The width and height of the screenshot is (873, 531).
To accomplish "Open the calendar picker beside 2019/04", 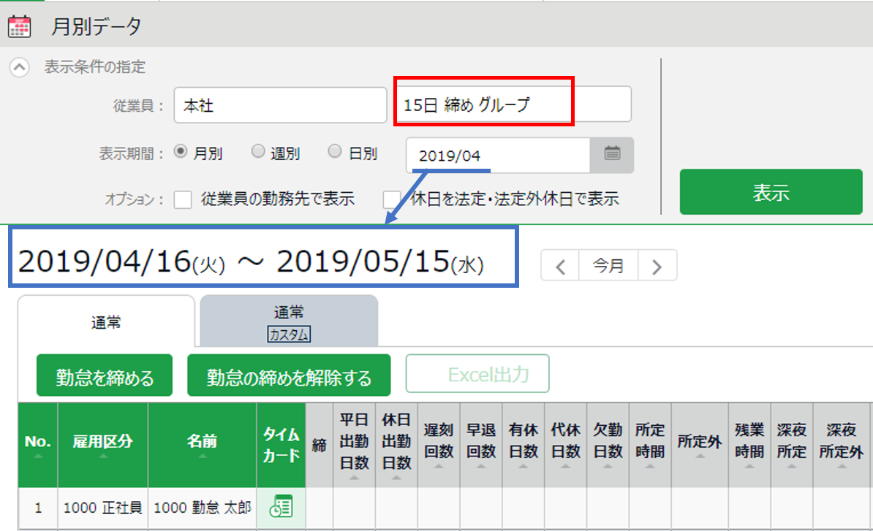I will [x=612, y=155].
